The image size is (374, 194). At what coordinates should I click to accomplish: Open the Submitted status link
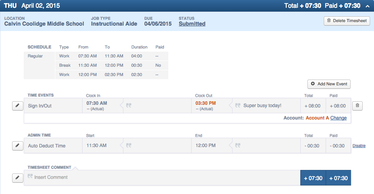tap(192, 24)
